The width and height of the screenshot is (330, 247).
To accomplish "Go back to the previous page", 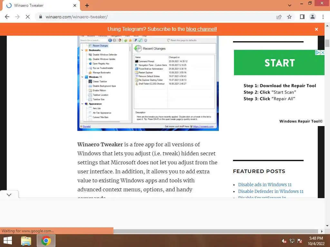I will click(7, 17).
